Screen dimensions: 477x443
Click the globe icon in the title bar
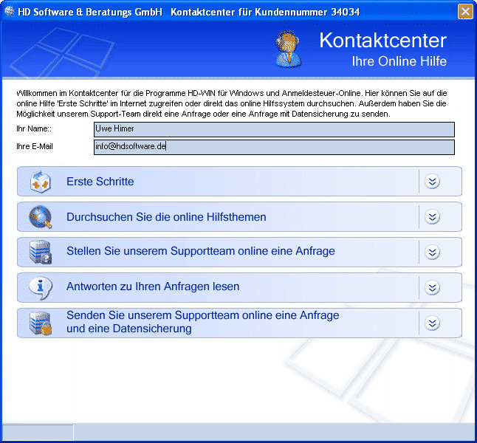coord(10,12)
